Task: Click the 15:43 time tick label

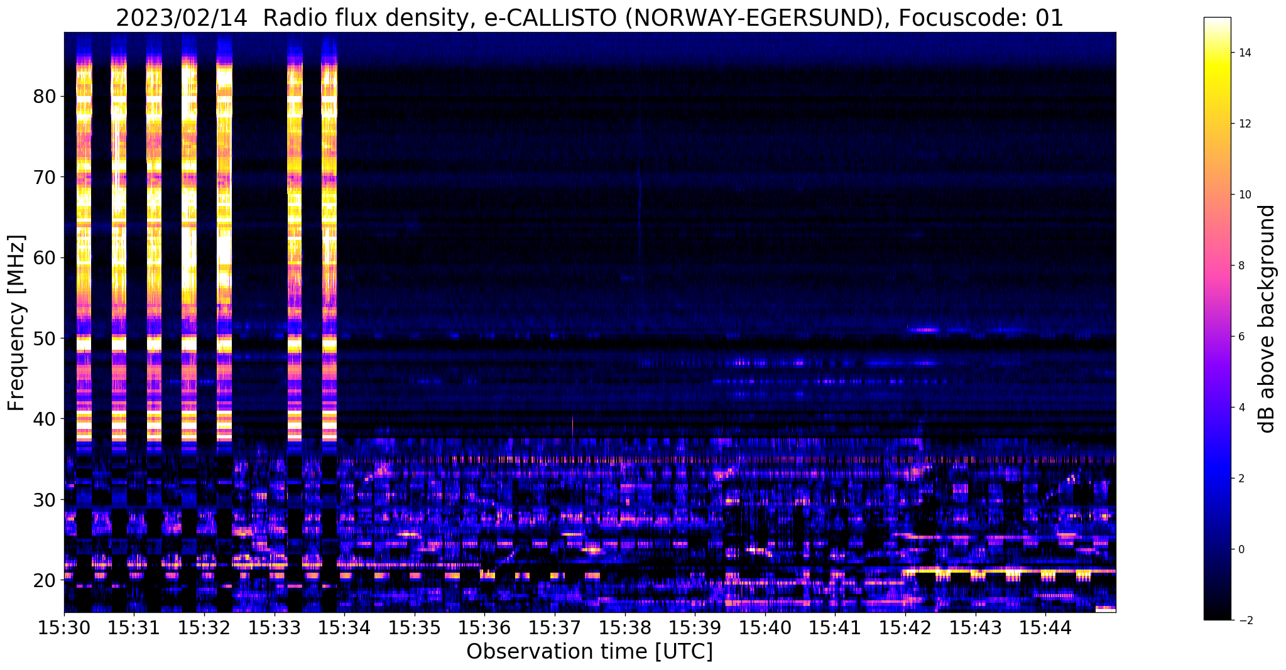Action: click(976, 627)
